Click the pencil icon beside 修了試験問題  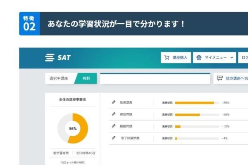click(114, 138)
